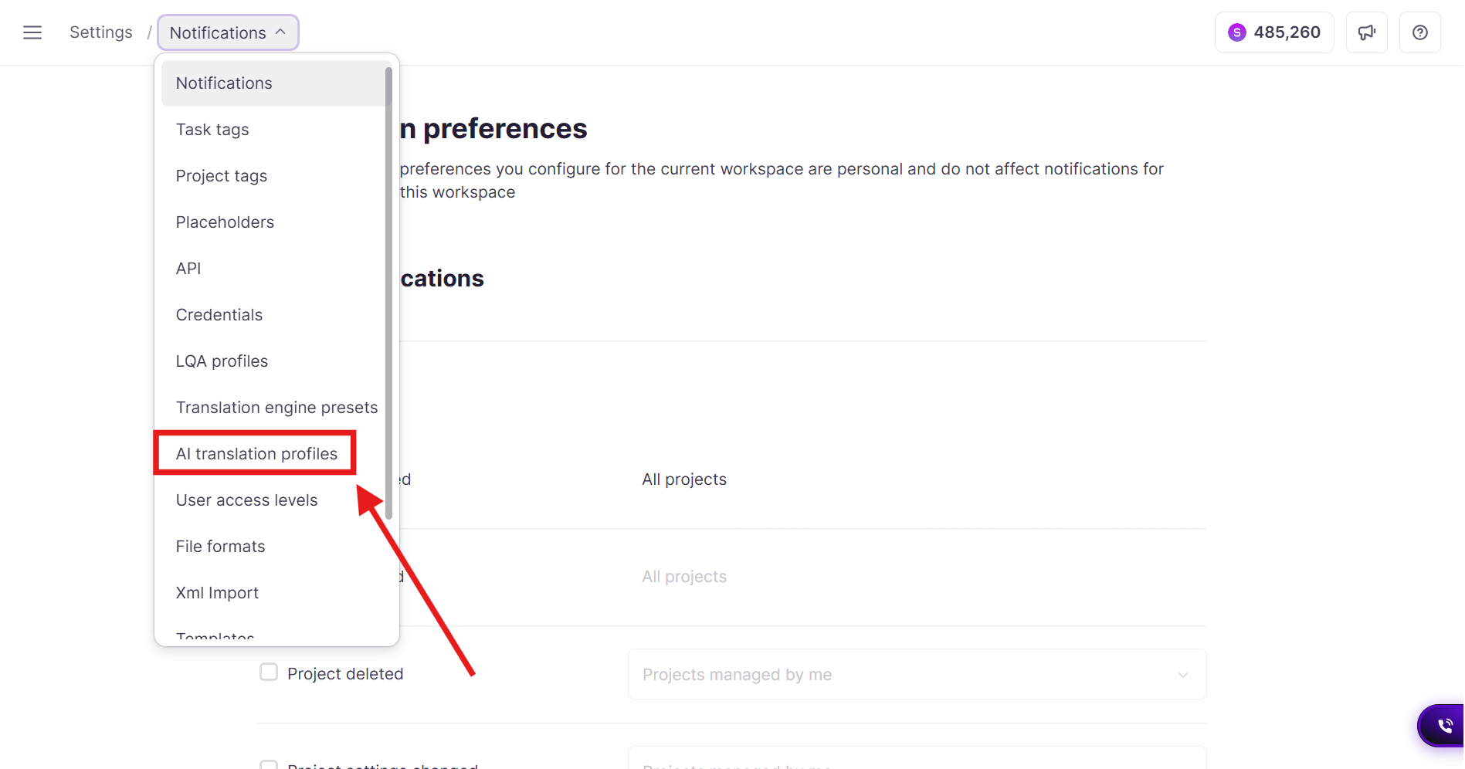1465x769 pixels.
Task: Tick the Project settings changed checkbox
Action: click(269, 764)
